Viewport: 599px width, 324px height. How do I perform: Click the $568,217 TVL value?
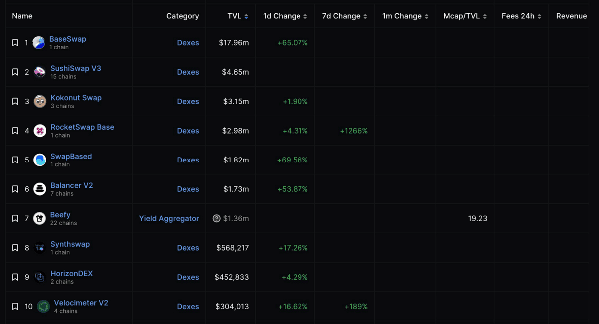click(x=232, y=248)
